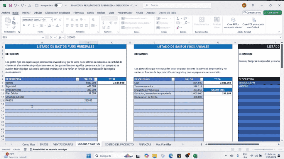Click the Redo arrow icon

23,6
